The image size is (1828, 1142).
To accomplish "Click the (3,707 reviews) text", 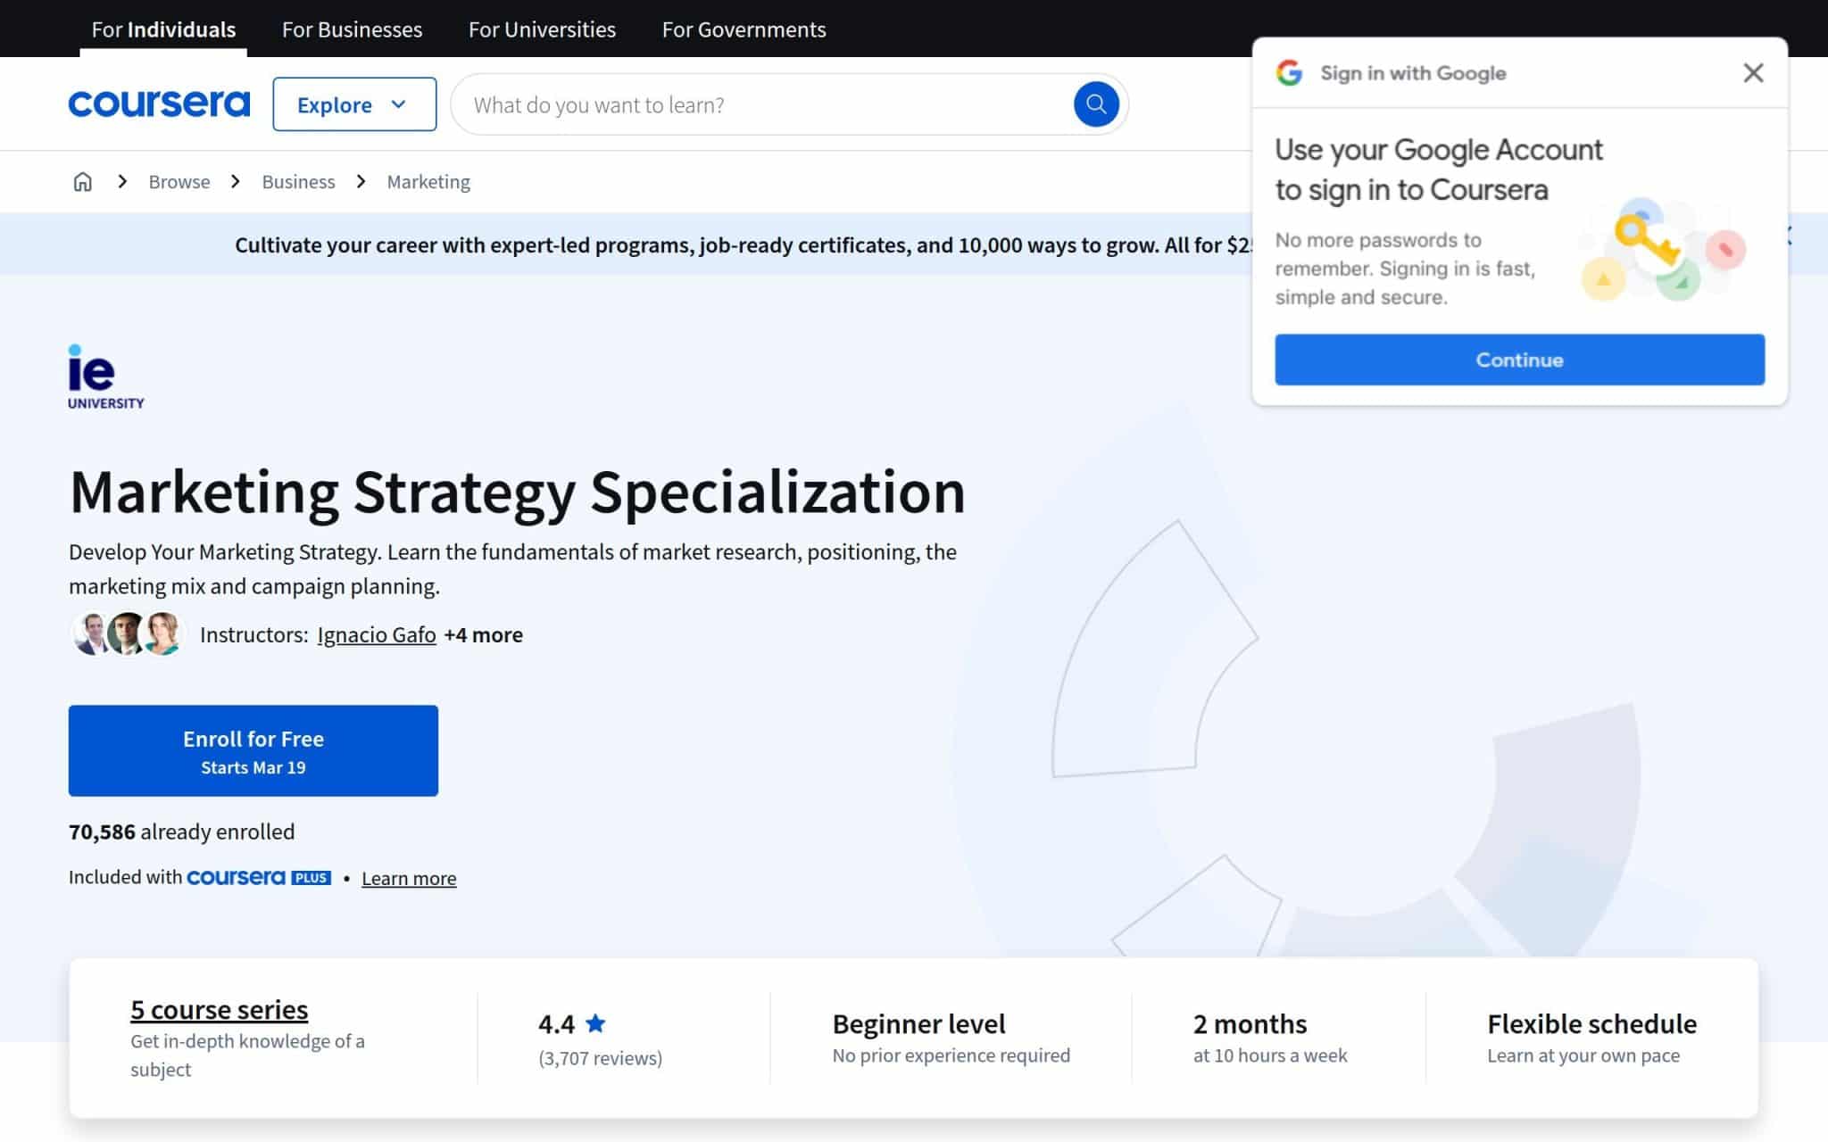I will pos(600,1057).
